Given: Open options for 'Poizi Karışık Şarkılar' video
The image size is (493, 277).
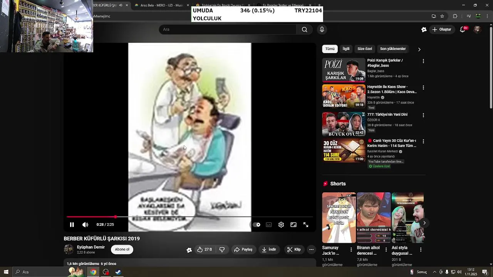Looking at the screenshot, I should [x=423, y=61].
